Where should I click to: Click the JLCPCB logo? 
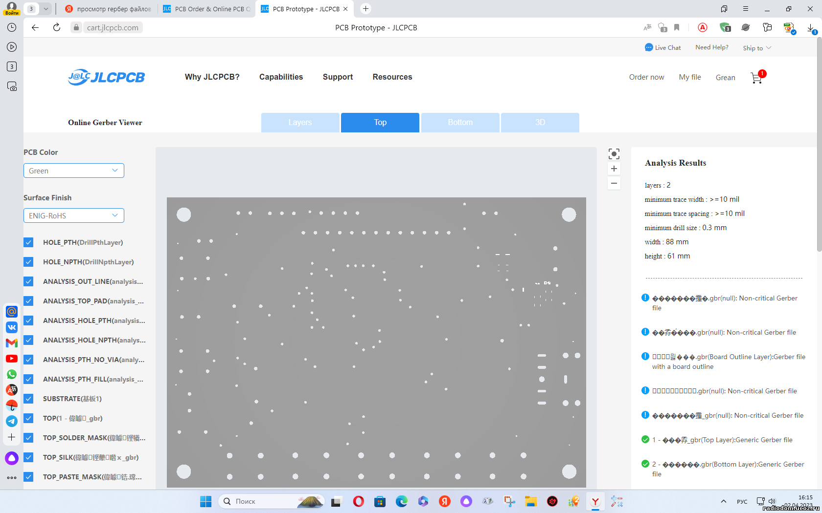click(107, 77)
